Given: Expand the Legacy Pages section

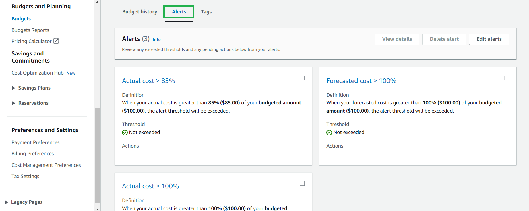Looking at the screenshot, I should (6, 202).
